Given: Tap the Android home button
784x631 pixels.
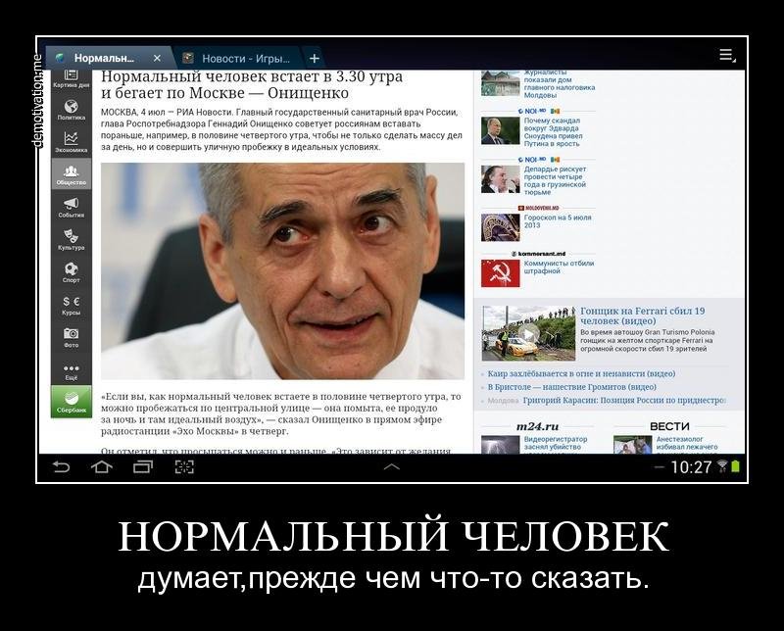Looking at the screenshot, I should [x=101, y=467].
